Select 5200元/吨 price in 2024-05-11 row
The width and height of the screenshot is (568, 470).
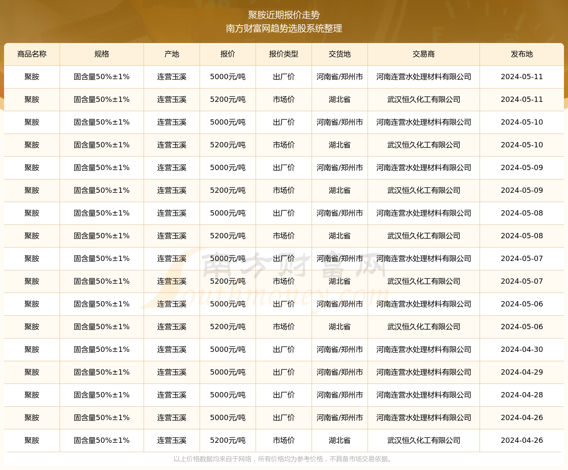point(228,99)
